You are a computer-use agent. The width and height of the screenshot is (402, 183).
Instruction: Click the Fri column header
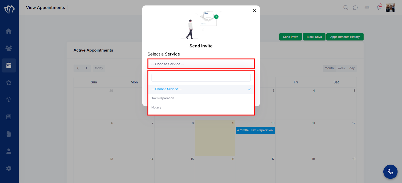click(x=296, y=82)
